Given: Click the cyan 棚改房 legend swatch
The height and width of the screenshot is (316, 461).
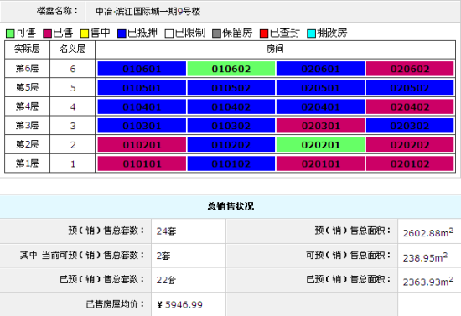Looking at the screenshot, I should 311,34.
